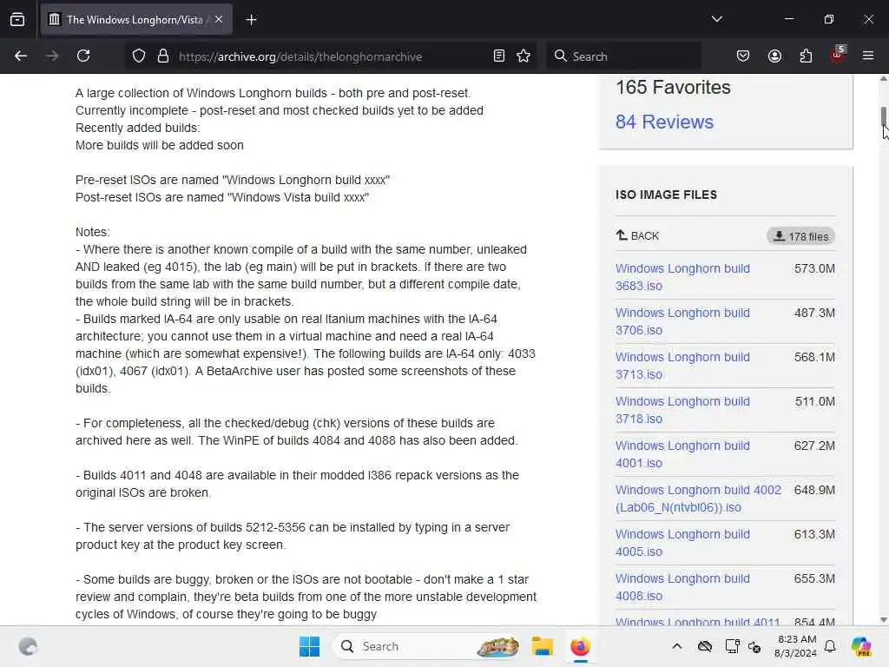Click the cloud sync tray icon
The image size is (889, 667).
pos(705,646)
